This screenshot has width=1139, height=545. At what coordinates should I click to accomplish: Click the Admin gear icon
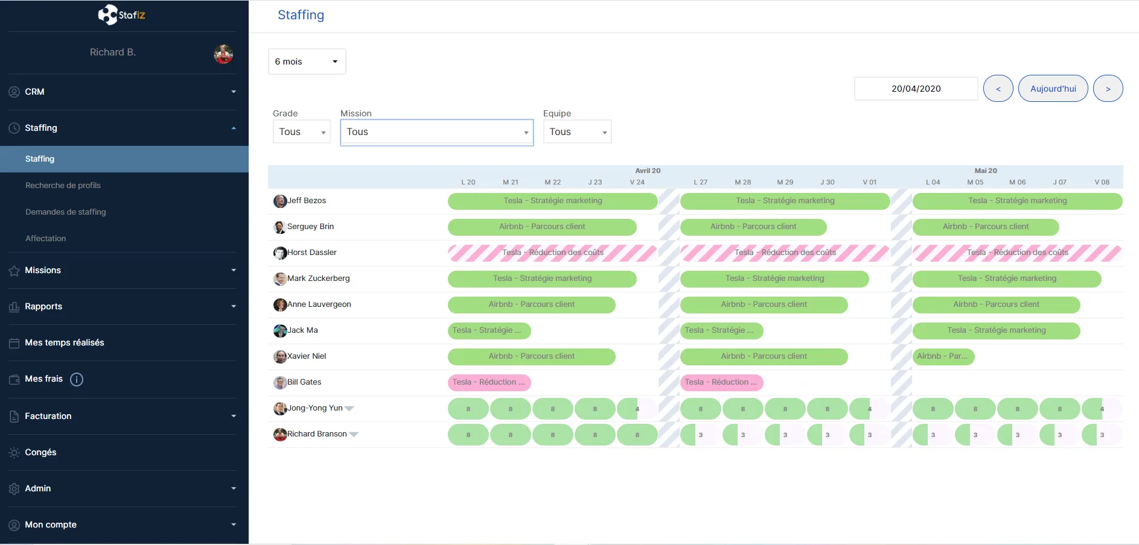(14, 489)
